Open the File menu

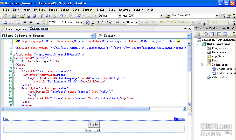point(6,10)
